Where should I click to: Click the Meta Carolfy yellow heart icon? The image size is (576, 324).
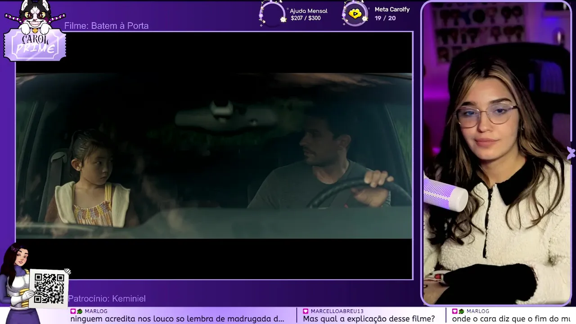pyautogui.click(x=355, y=14)
